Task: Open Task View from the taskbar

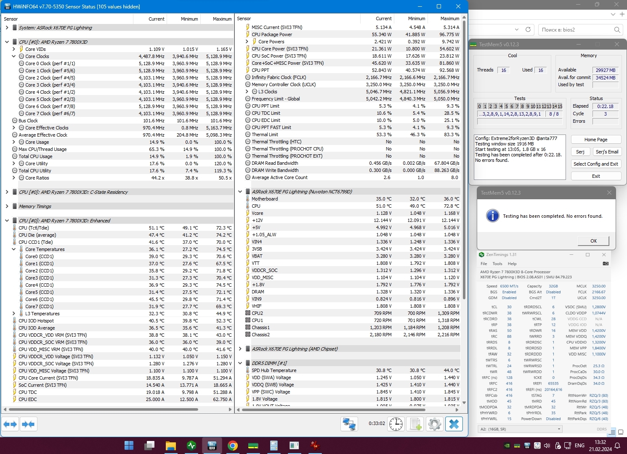Action: 149,445
